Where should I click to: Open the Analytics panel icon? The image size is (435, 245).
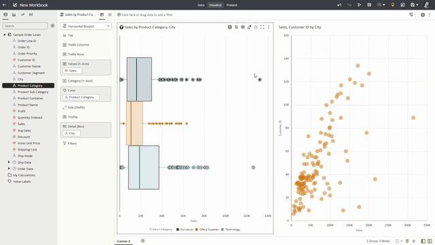tap(22, 14)
